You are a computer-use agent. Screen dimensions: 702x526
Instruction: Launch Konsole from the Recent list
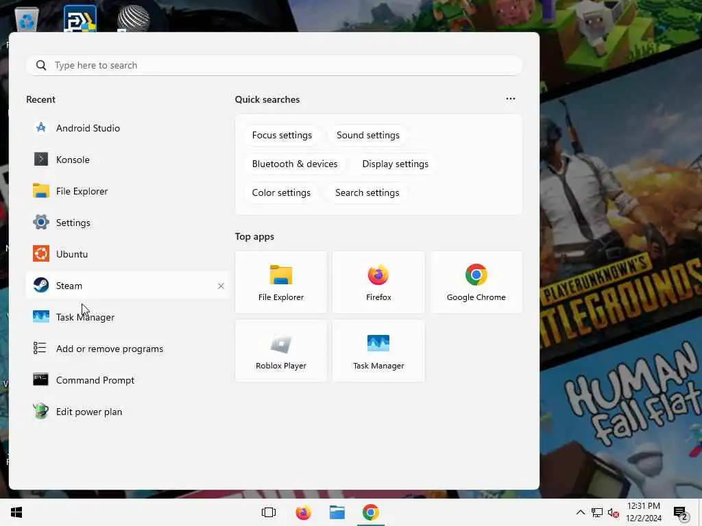(128, 160)
